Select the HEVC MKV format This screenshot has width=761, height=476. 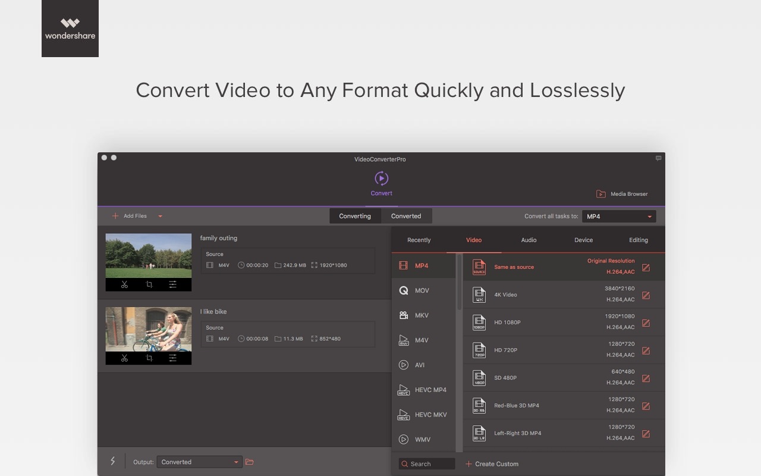(x=424, y=415)
